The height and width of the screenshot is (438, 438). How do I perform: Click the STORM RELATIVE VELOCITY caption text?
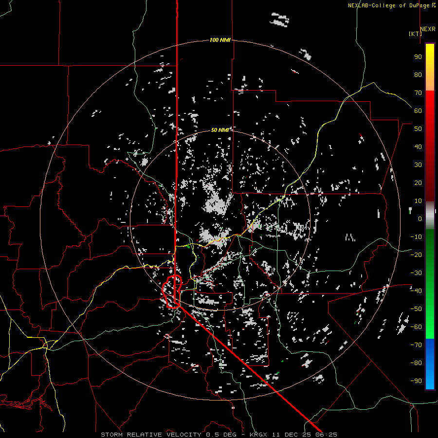click(151, 435)
